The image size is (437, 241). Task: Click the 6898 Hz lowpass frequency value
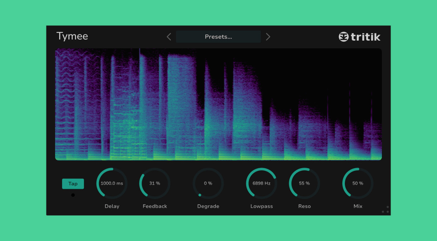[x=262, y=183]
